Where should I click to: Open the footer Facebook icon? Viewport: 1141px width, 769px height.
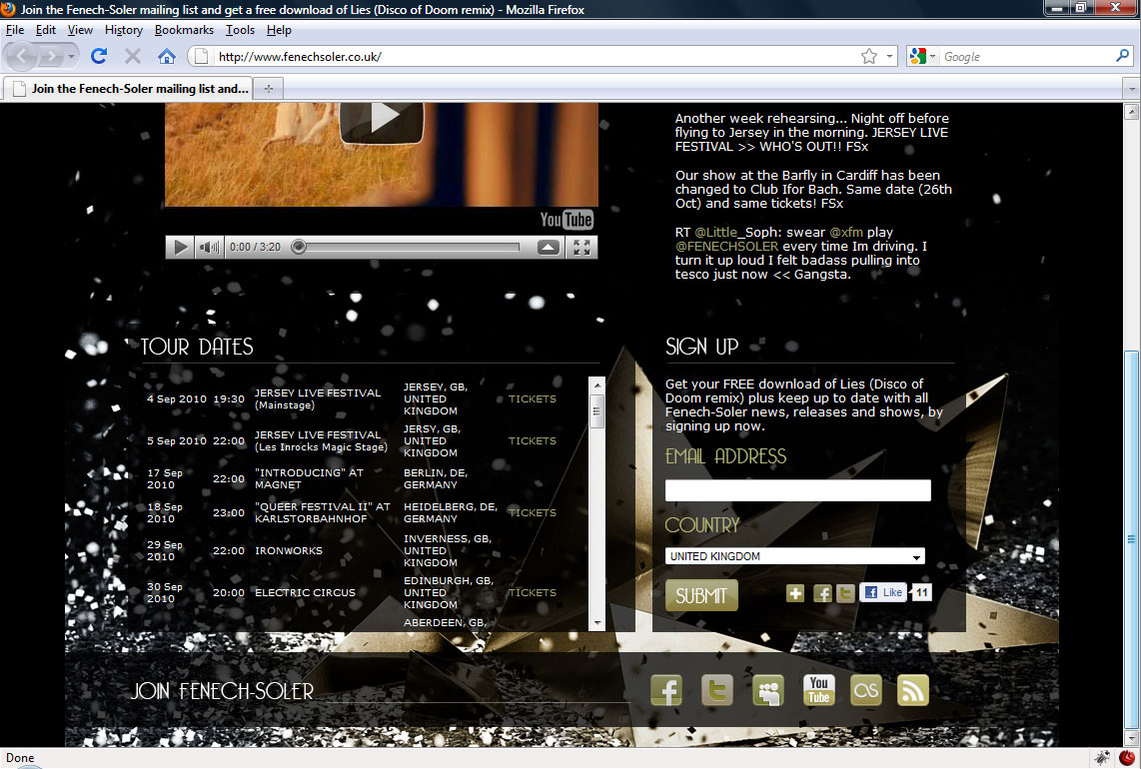(666, 690)
